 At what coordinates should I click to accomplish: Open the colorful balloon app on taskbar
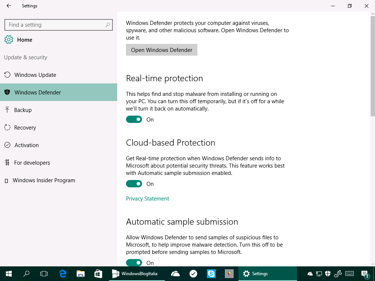(x=229, y=274)
